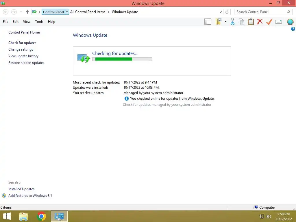Click Check for updates link

coord(22,43)
